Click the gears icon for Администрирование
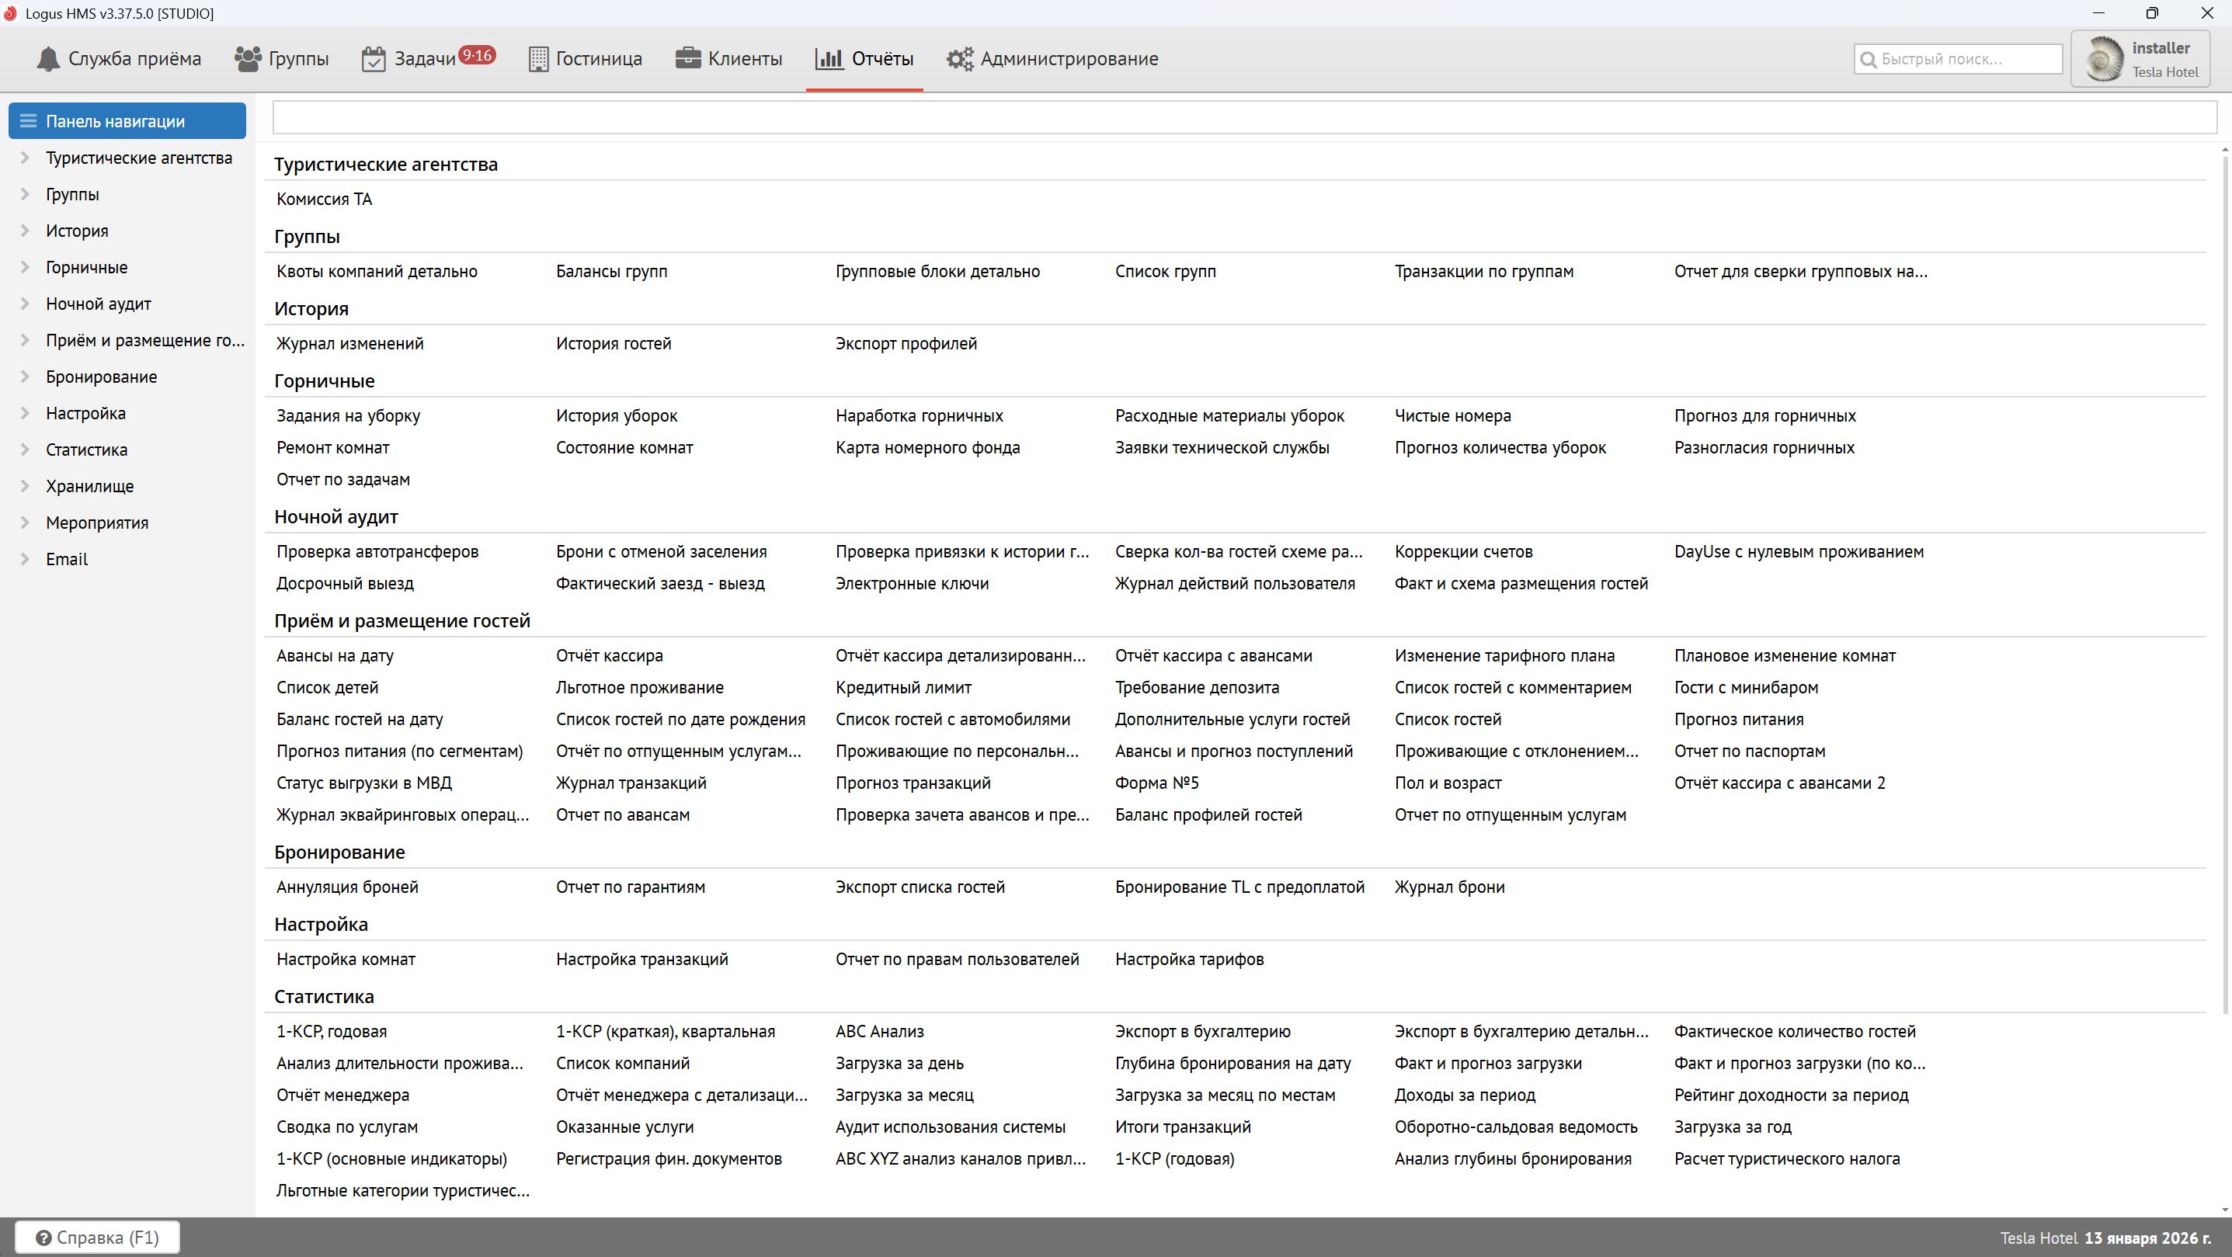The width and height of the screenshot is (2232, 1257). [x=959, y=59]
